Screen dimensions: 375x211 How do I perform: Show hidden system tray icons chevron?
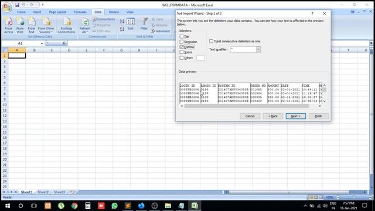[x=305, y=206]
